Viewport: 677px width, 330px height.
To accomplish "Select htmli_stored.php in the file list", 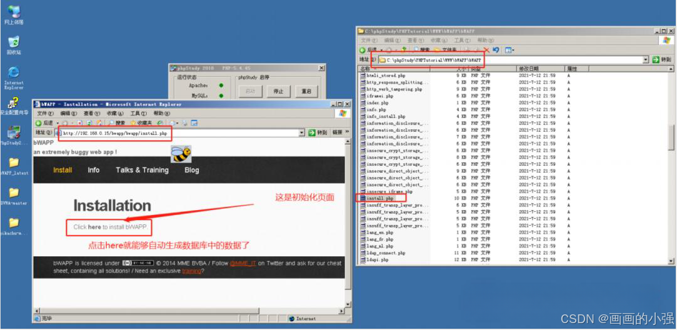I will pos(383,76).
